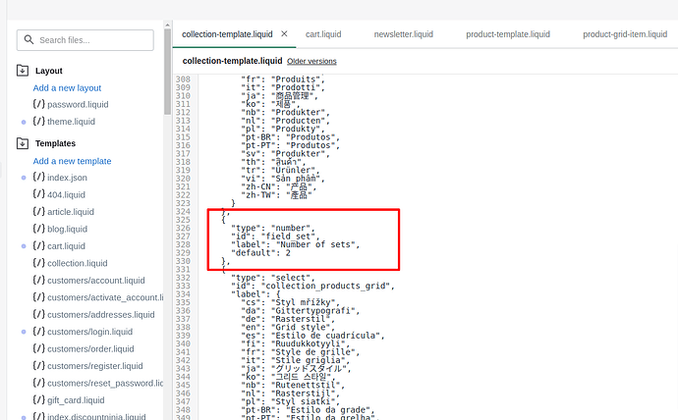Image resolution: width=678 pixels, height=420 pixels.
Task: Close the collection-template.liquid tab
Action: point(284,33)
